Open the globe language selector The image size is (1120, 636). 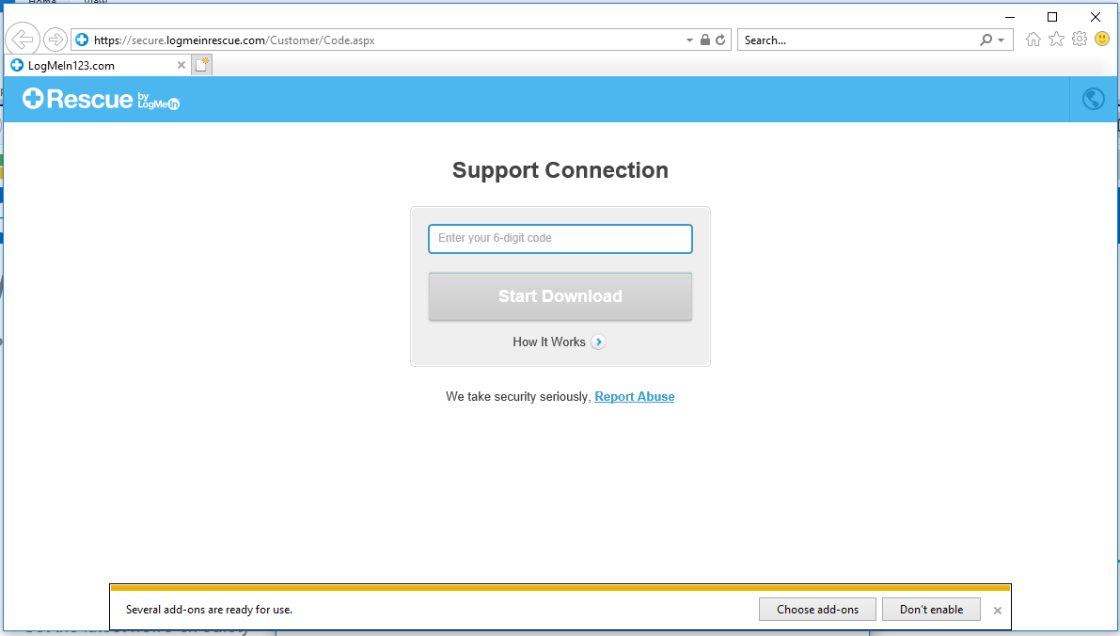1093,99
